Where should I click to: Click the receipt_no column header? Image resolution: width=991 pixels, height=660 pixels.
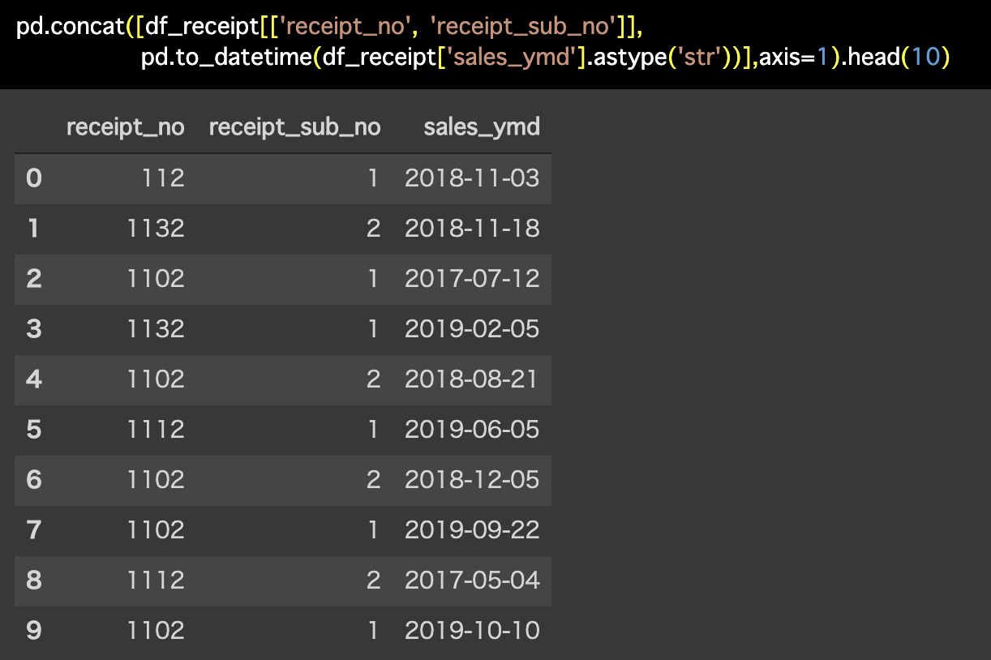point(126,127)
